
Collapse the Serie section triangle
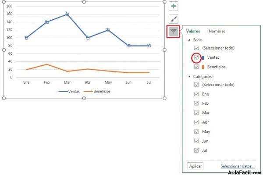[x=189, y=40]
